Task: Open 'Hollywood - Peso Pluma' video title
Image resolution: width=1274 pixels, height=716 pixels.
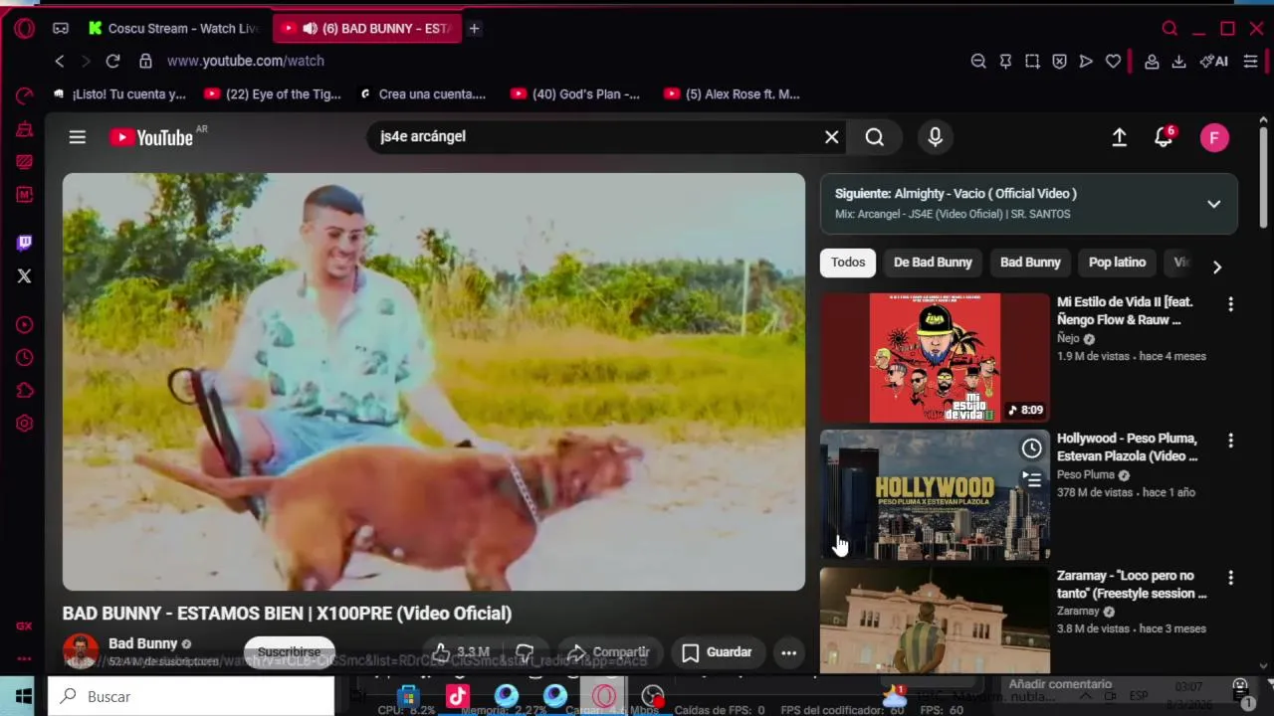Action: click(1127, 447)
